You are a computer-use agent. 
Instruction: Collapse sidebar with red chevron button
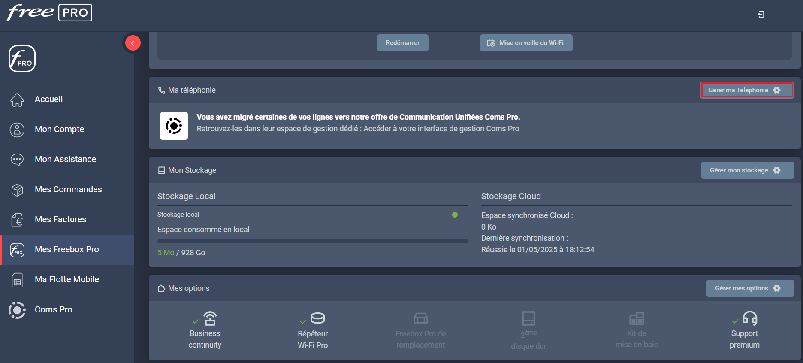tap(133, 43)
